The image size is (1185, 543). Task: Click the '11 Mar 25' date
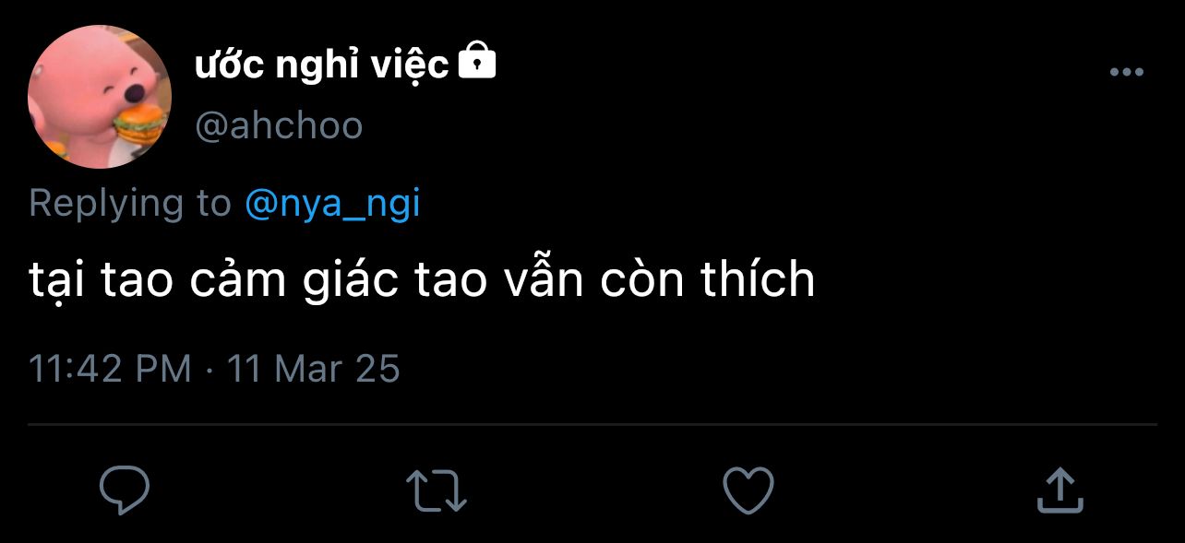point(314,369)
